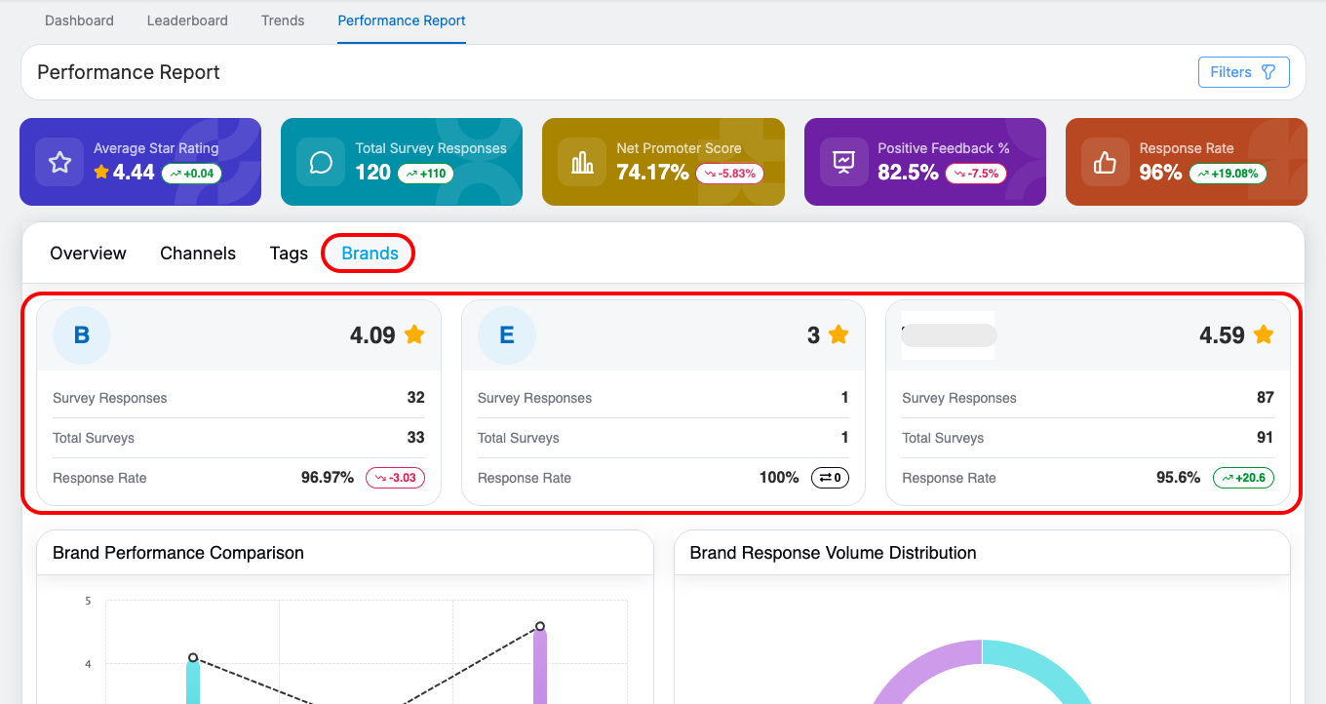This screenshot has height=704, width=1326.
Task: Select the Overview sub-tab
Action: tap(88, 254)
